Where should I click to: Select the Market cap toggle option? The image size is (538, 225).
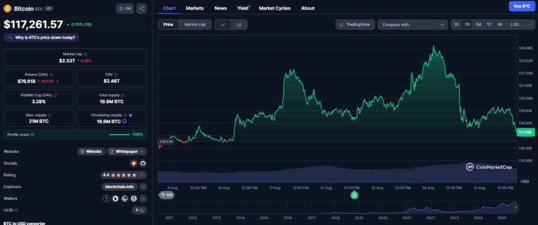pyautogui.click(x=195, y=24)
